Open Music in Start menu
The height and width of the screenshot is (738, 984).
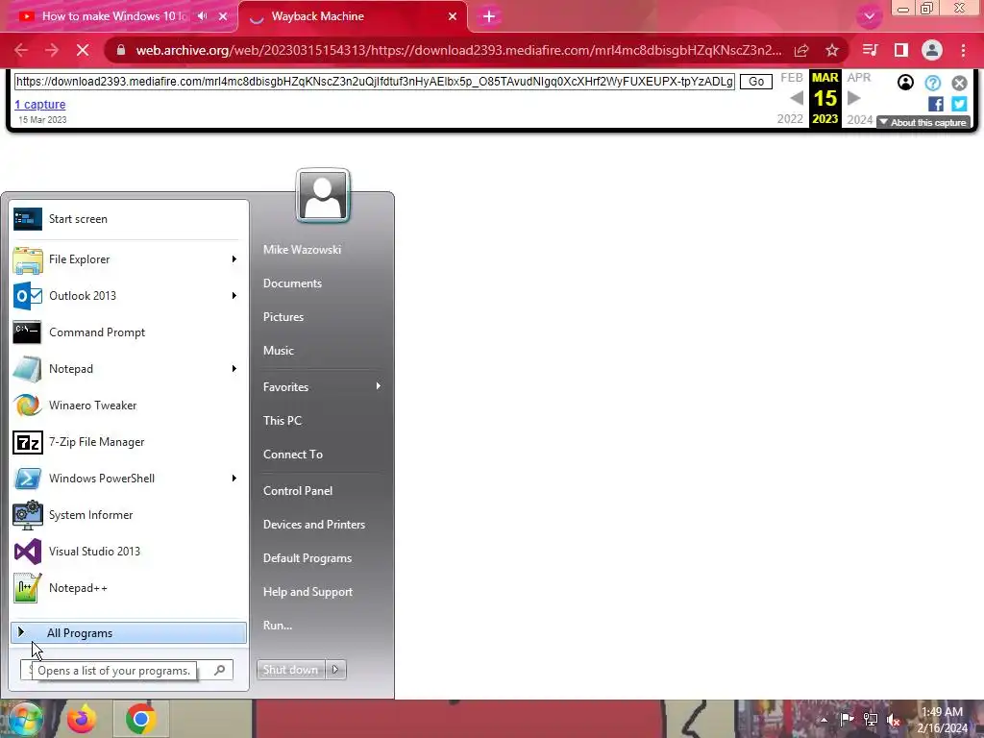[278, 351]
